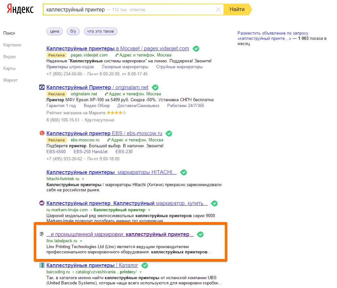
Task: Open 'Каплеструйный Принтер / originalam.net' result
Action: tap(98, 87)
